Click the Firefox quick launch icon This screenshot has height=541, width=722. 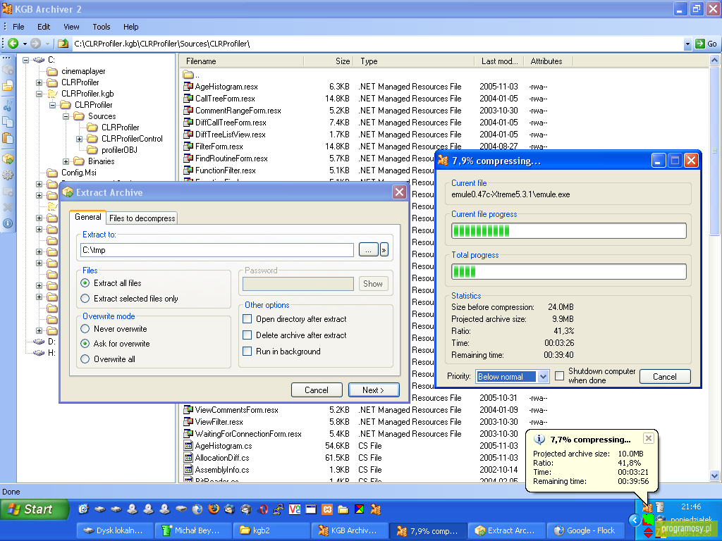(213, 509)
